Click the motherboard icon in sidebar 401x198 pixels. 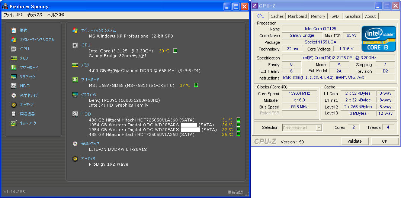point(14,68)
